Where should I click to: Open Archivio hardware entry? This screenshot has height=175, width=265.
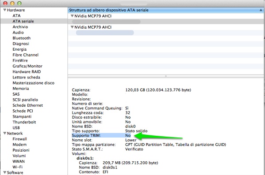point(20,27)
